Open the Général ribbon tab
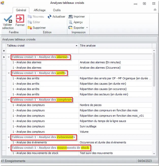Screen dimensions: 159x166 (21, 10)
